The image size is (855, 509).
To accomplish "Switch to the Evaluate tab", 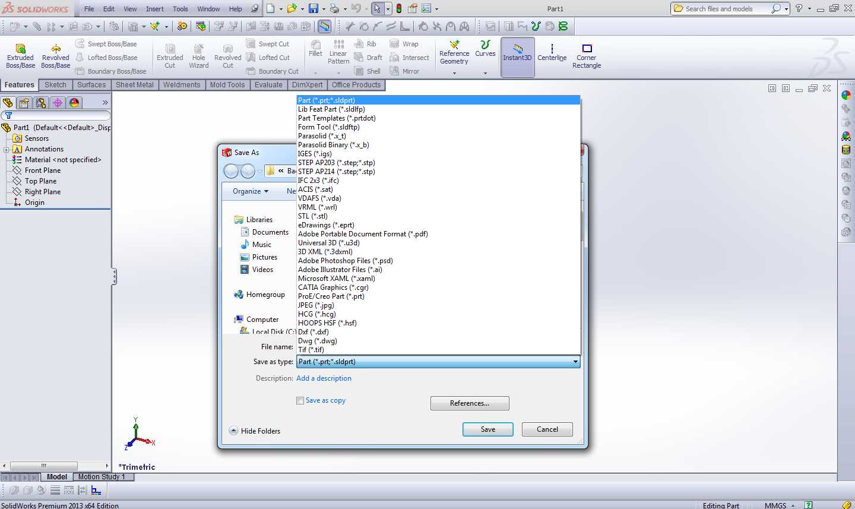I will 268,85.
